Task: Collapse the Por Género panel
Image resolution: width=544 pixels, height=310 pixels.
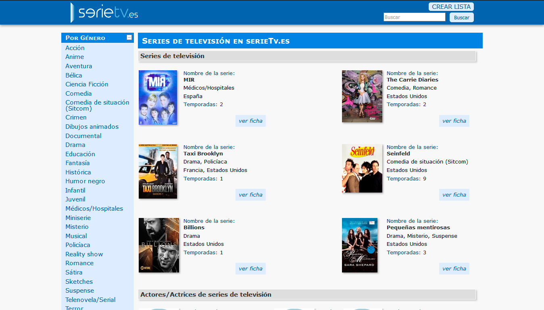Action: coord(129,38)
